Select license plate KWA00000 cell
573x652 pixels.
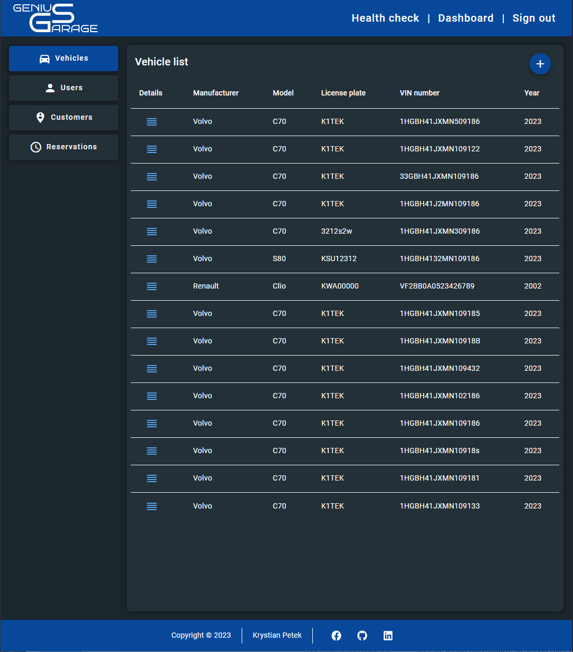click(340, 286)
